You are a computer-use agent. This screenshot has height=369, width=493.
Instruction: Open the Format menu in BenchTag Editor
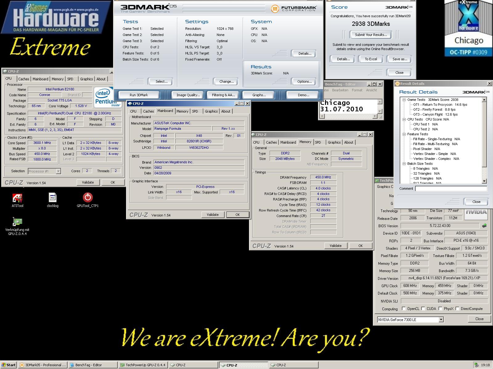coord(357,90)
